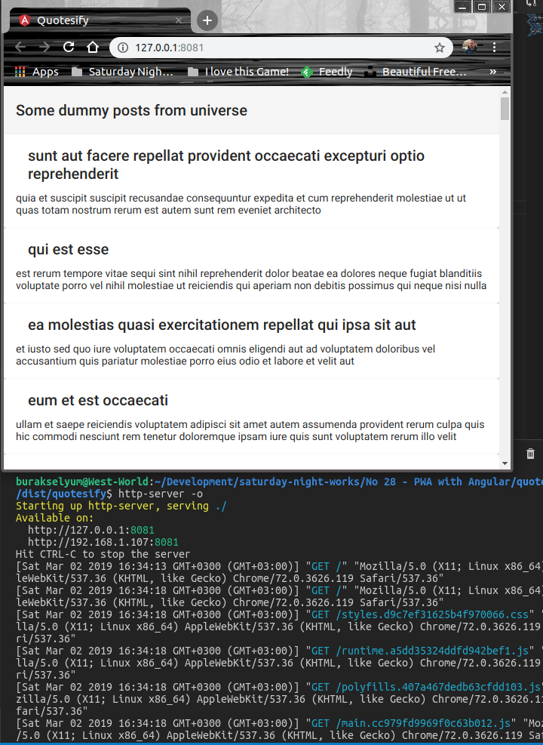Open the Beautiful Free bookmark

[416, 72]
